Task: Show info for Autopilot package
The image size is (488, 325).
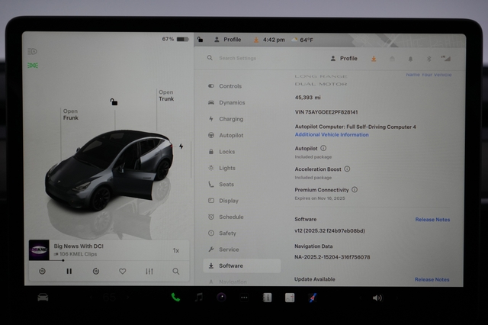Action: pyautogui.click(x=323, y=148)
